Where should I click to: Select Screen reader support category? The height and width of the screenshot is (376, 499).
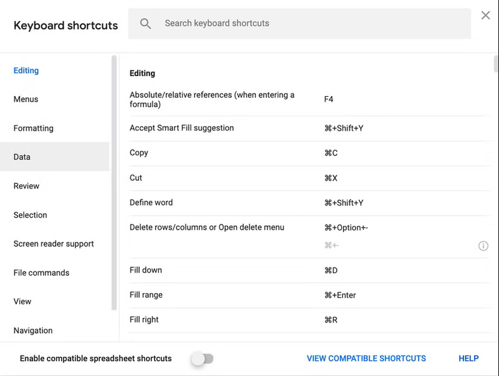(x=54, y=244)
